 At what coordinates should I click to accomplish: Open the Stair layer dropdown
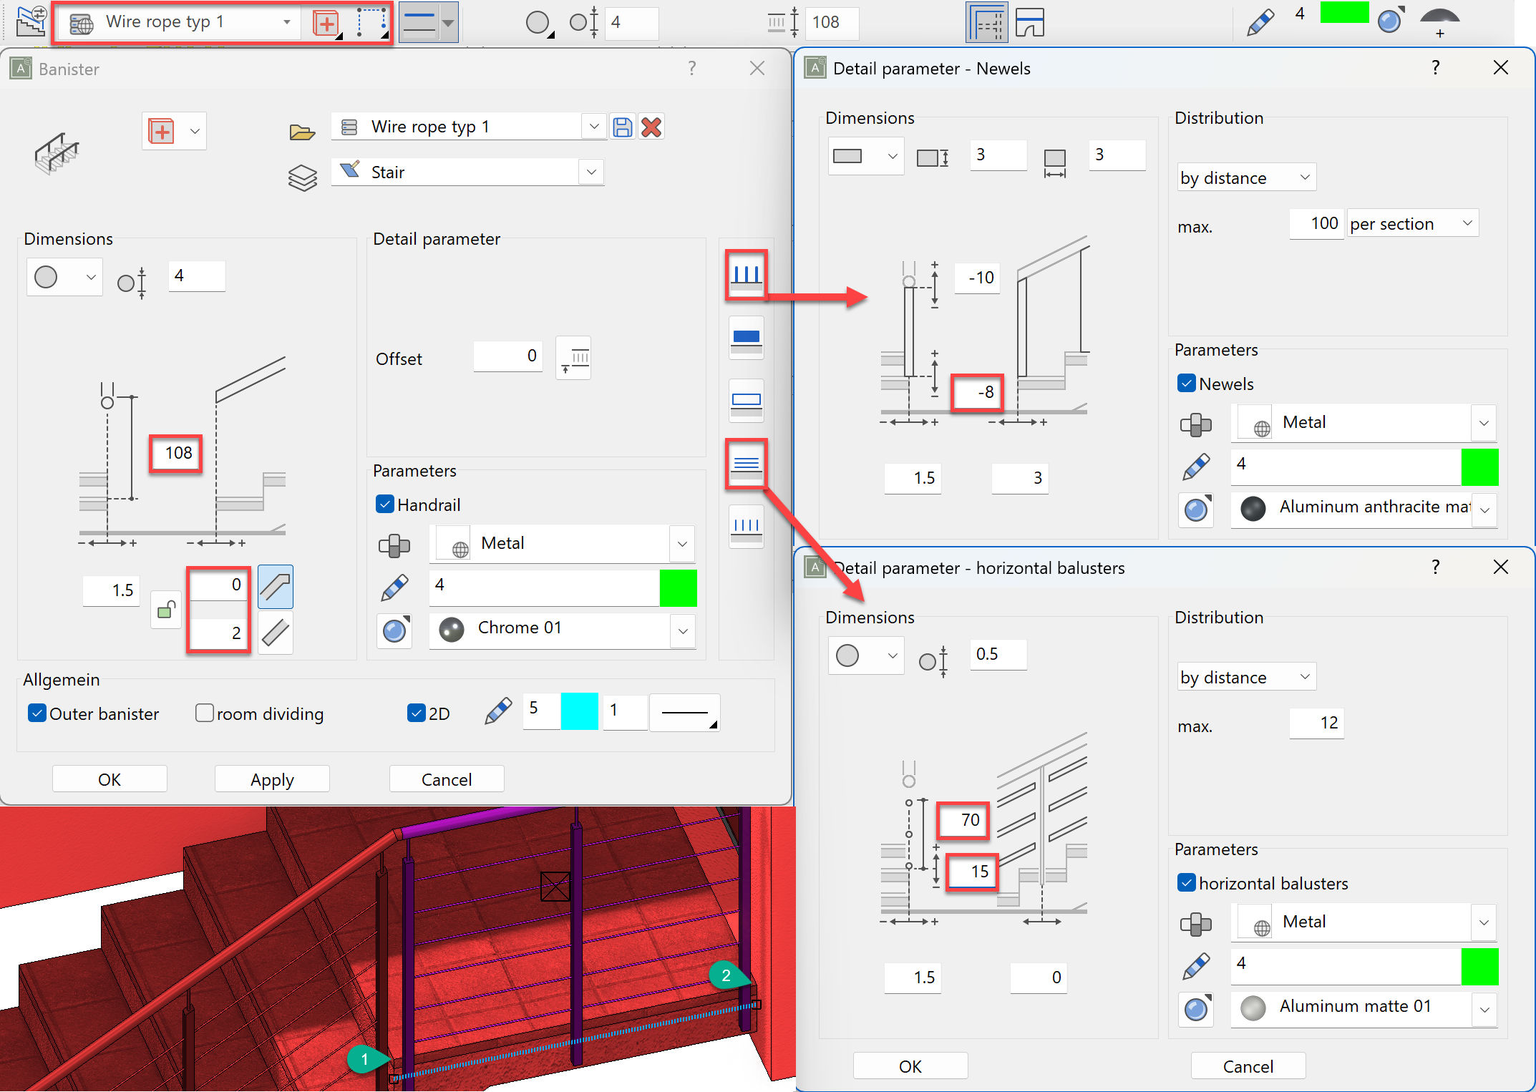591,172
